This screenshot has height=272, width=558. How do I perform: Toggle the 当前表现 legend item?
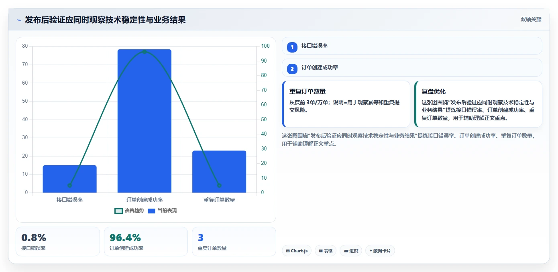pos(163,211)
